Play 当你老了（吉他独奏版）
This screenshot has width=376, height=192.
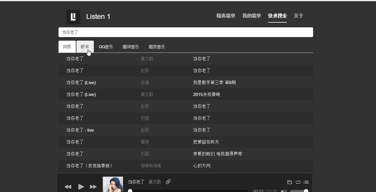pos(89,166)
